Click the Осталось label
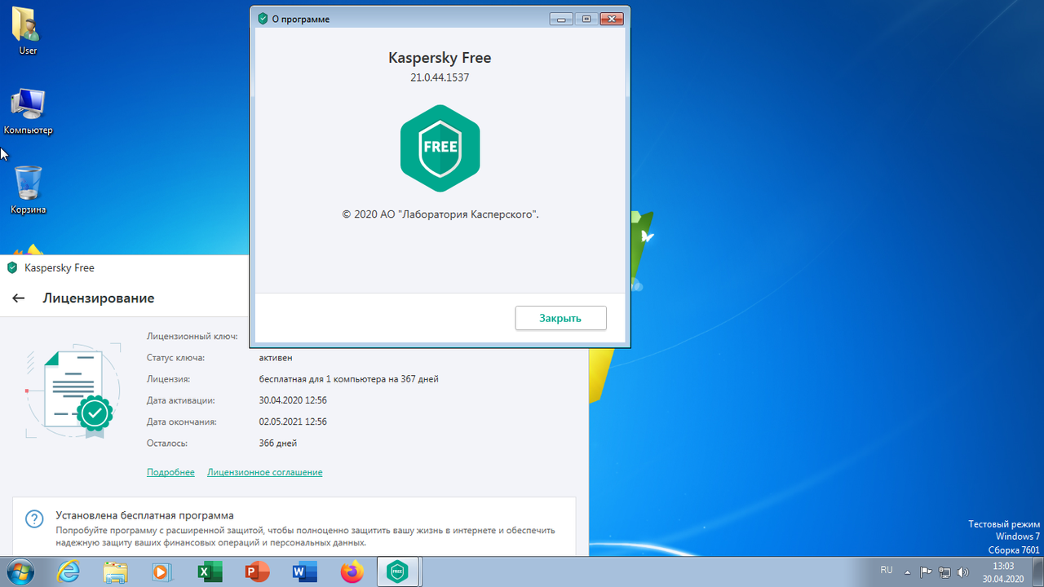 (x=167, y=443)
